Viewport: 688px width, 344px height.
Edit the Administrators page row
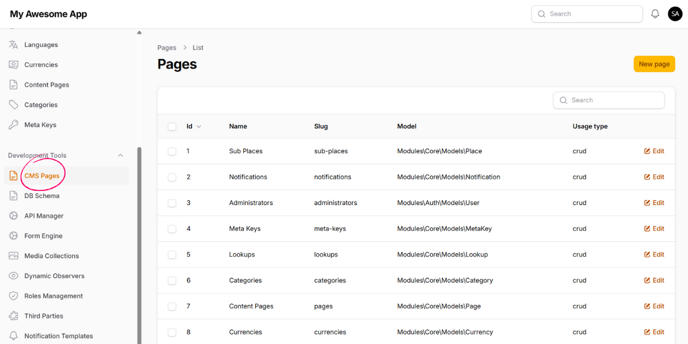(654, 203)
